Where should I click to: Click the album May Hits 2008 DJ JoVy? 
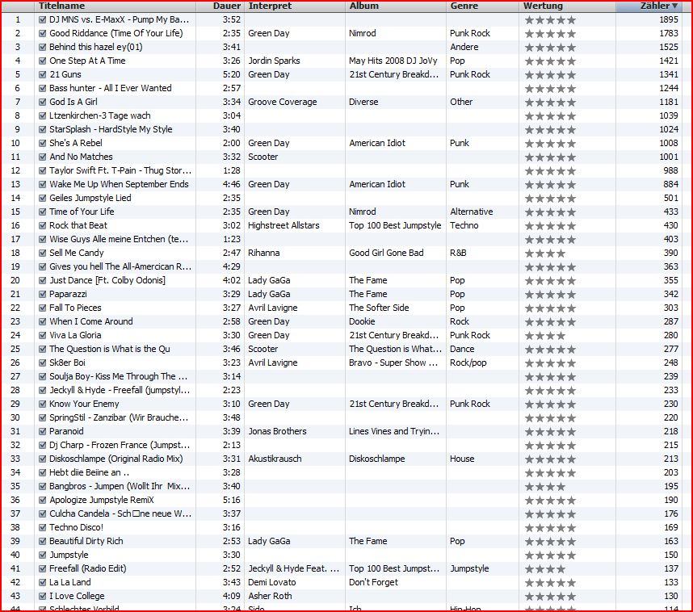coord(393,61)
